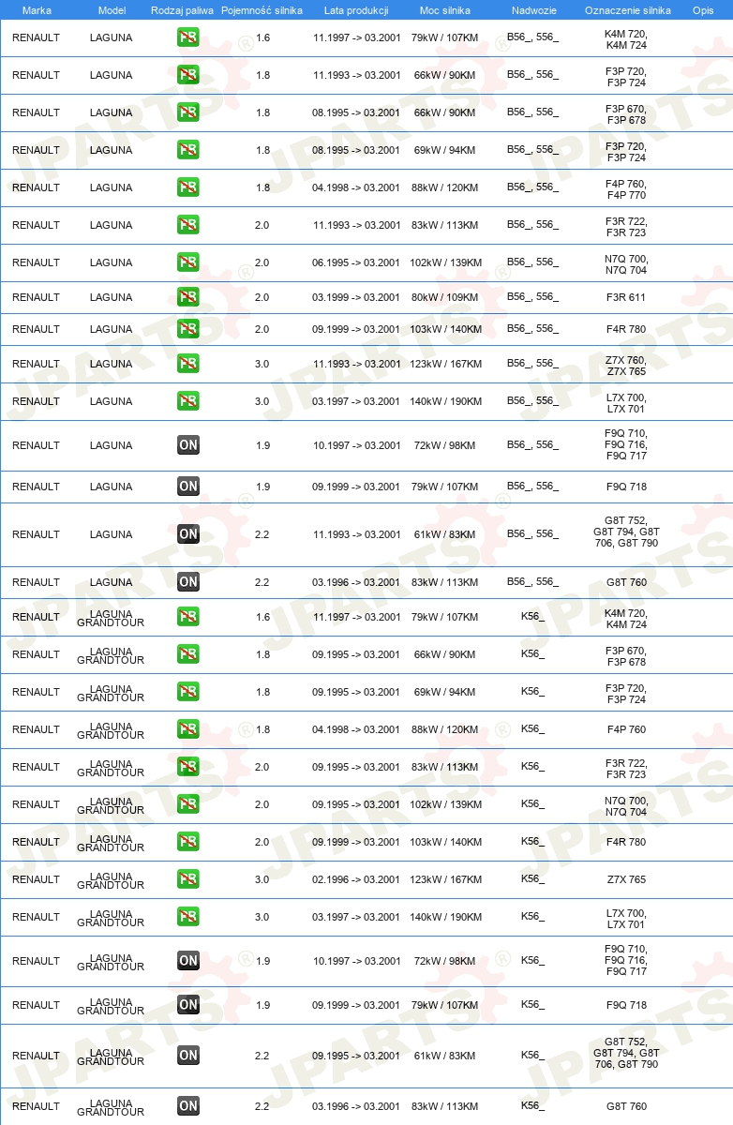Click petrol icon in Laguna 2.0 11.1993 row
Image resolution: width=733 pixels, height=1125 pixels.
pos(187,225)
